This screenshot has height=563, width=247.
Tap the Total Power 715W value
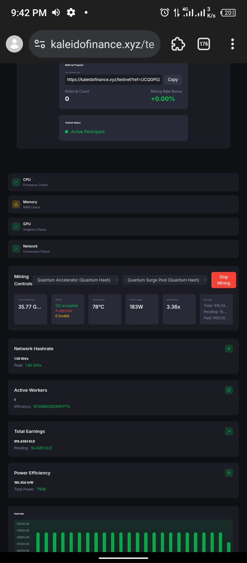coord(41,489)
